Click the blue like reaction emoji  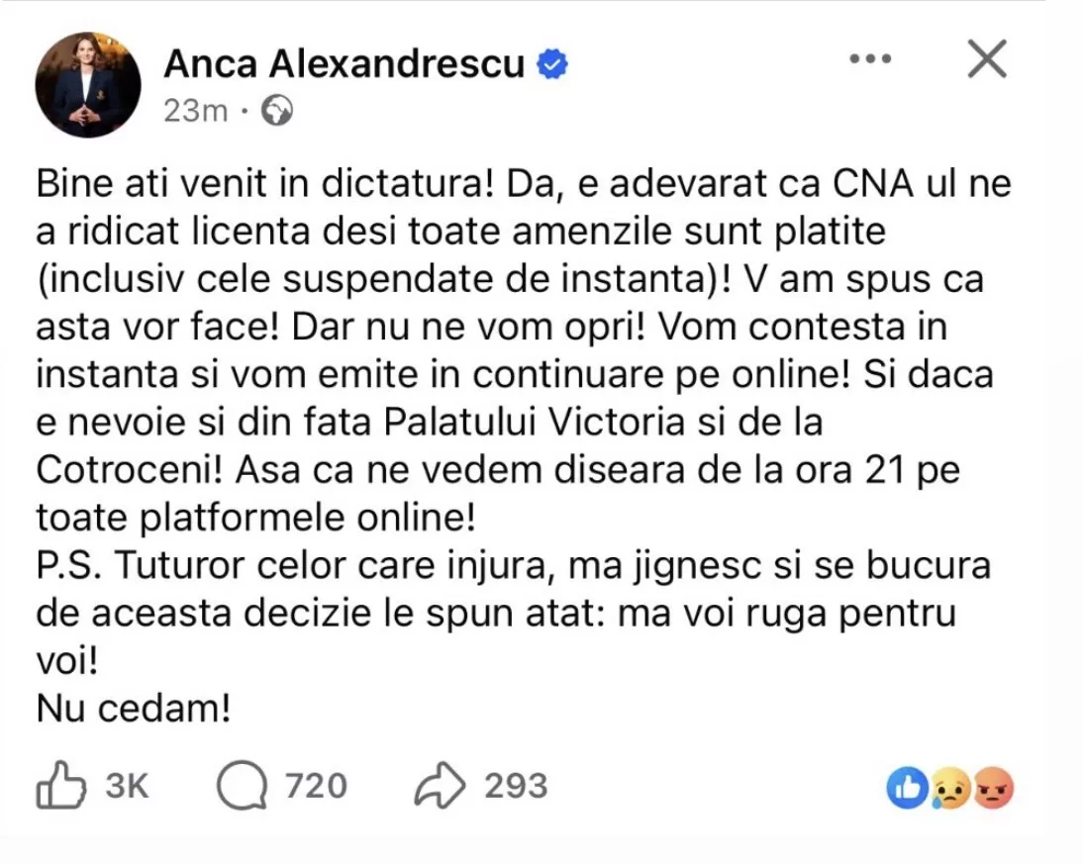[907, 789]
